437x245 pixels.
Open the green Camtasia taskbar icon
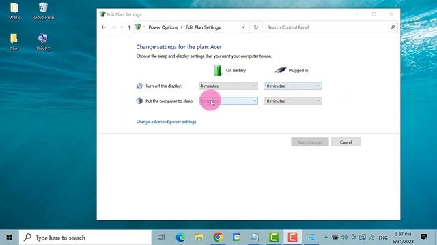coord(274,238)
